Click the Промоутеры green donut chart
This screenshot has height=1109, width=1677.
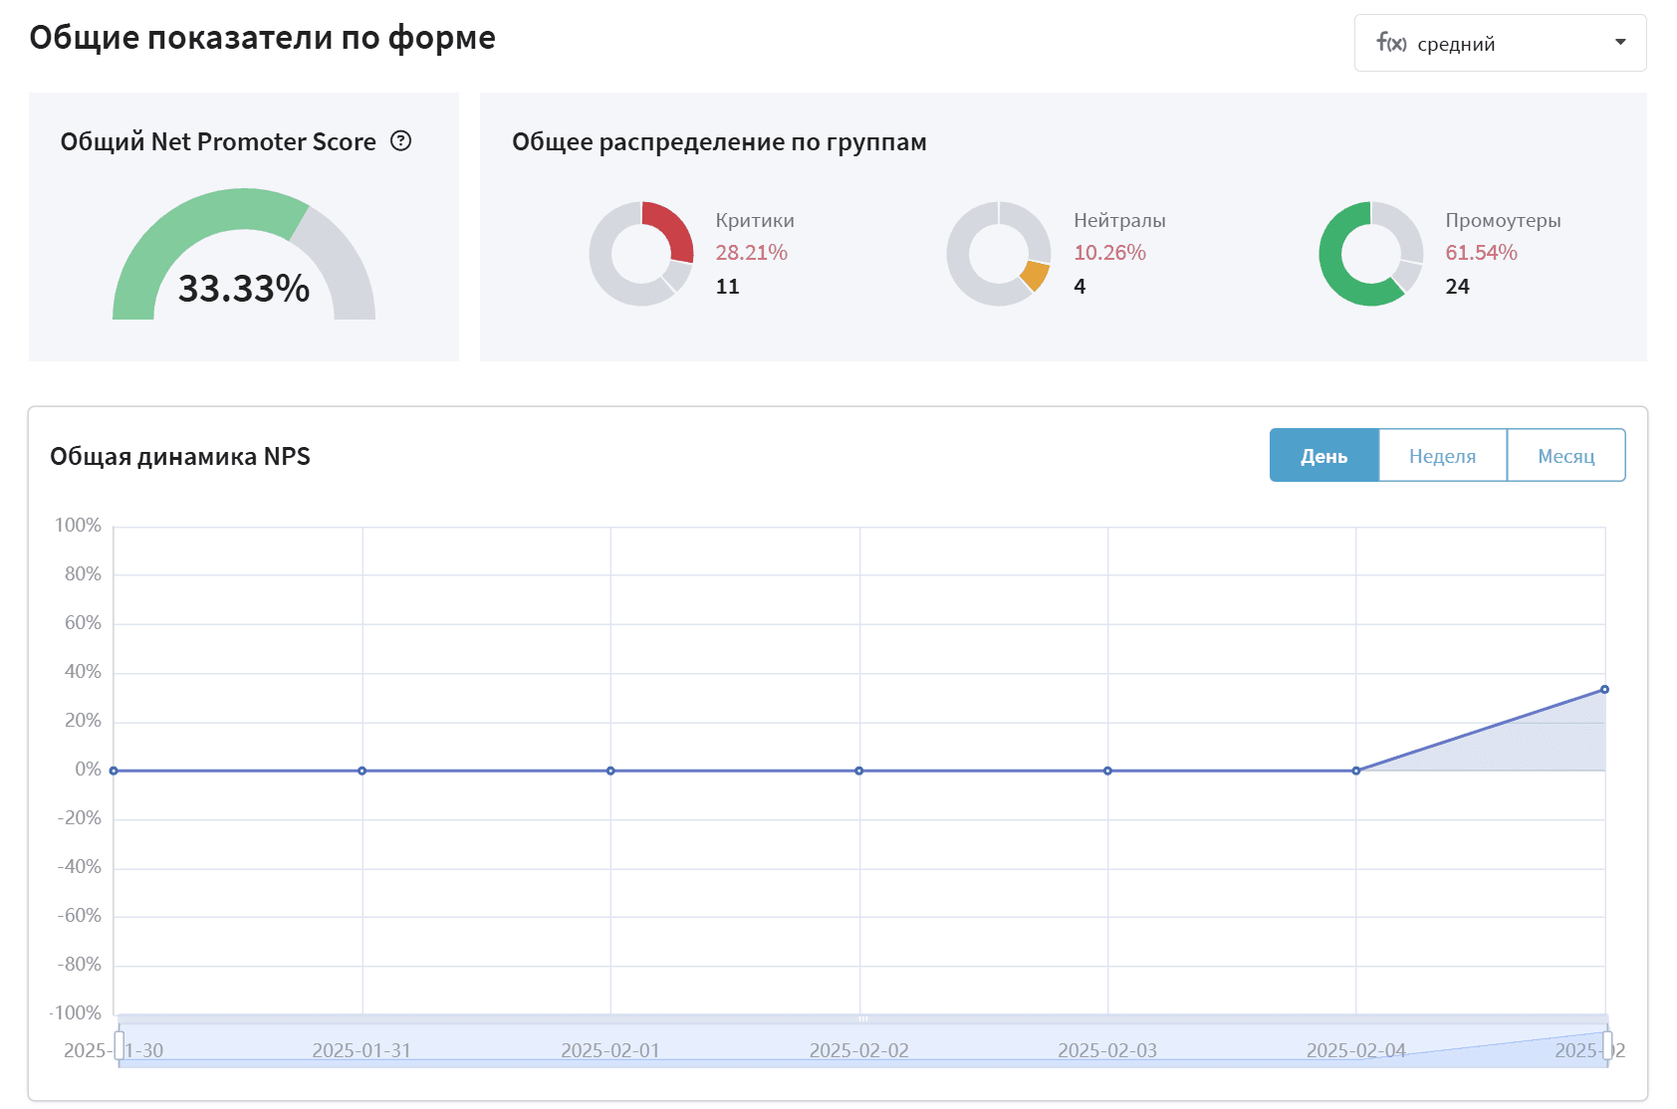[x=1371, y=254]
